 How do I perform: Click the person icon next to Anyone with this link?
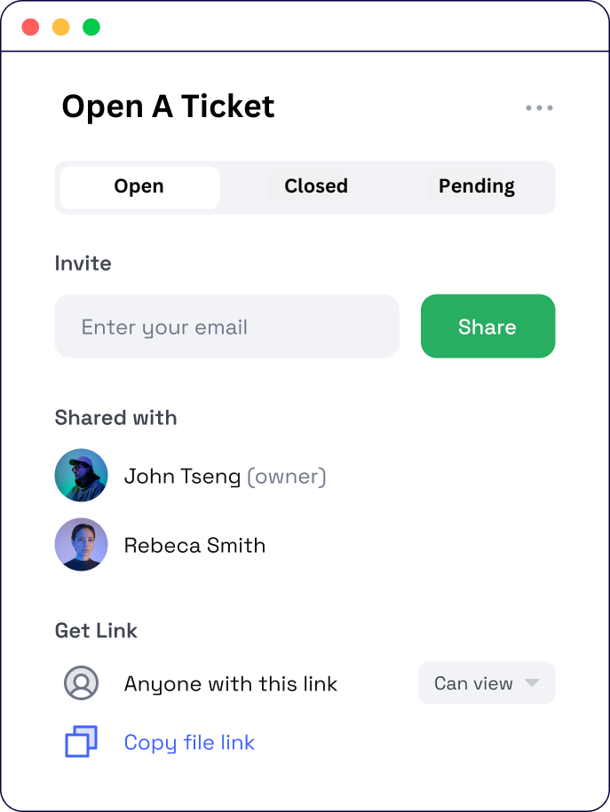(81, 683)
